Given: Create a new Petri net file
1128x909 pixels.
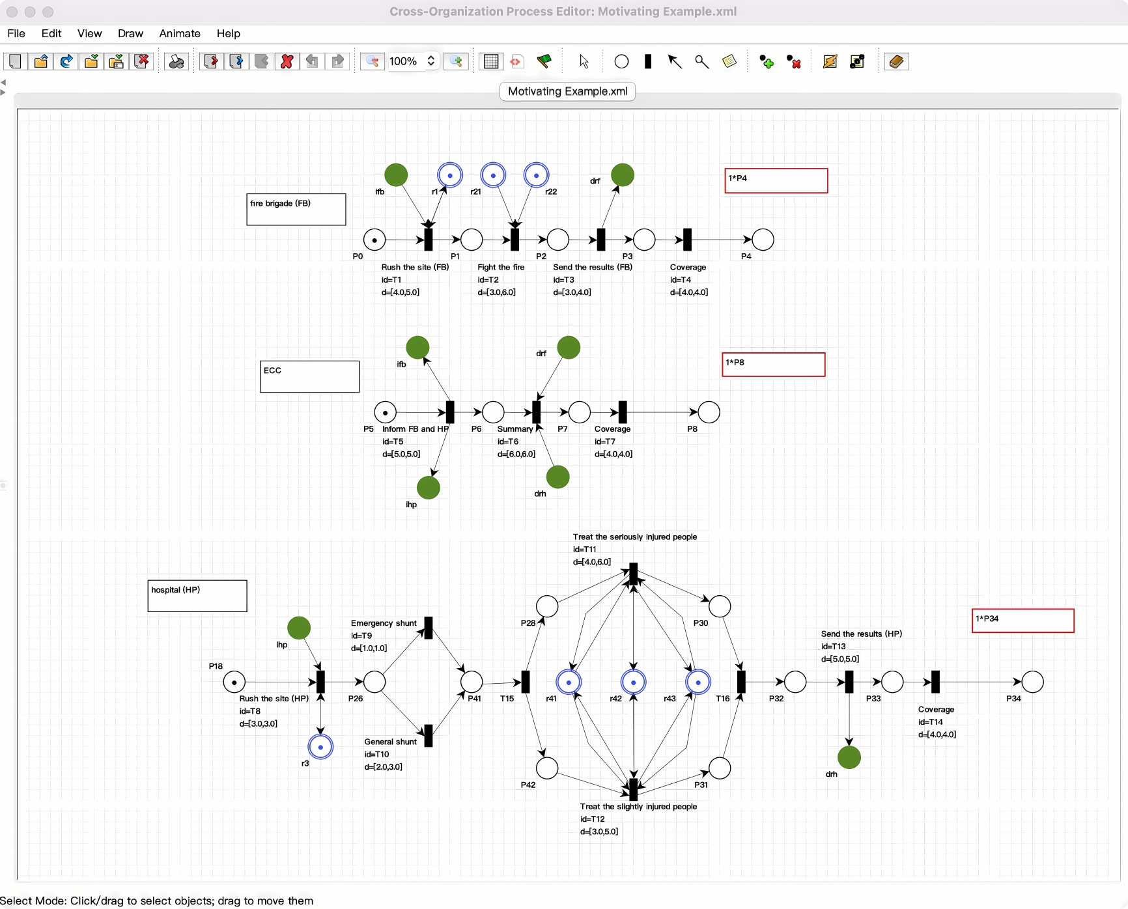Looking at the screenshot, I should 15,61.
